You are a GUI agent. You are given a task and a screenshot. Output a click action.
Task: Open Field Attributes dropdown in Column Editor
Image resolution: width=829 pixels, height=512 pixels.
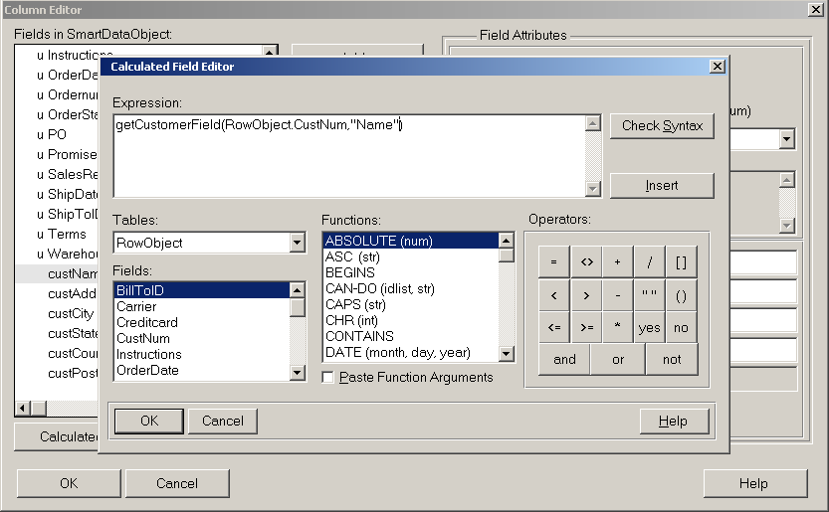click(786, 139)
